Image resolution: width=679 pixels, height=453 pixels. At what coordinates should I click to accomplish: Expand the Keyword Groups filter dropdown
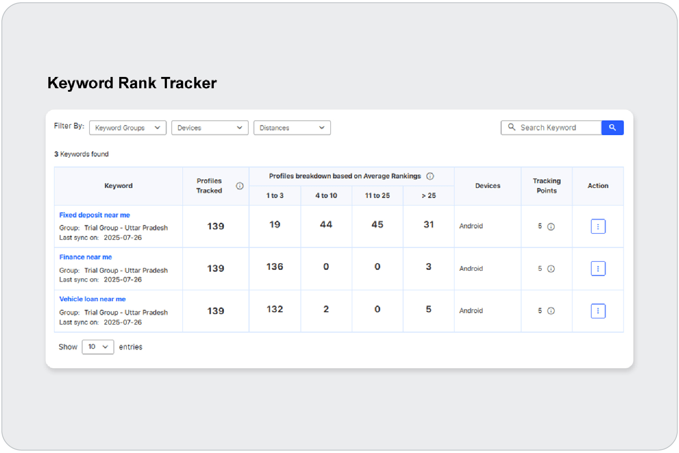pos(127,128)
